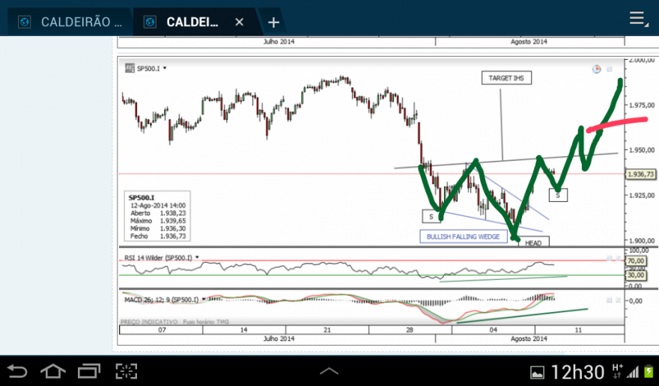Viewport: 659px width, 386px height.
Task: Click the 21 date cell on time axis
Action: tap(327, 330)
